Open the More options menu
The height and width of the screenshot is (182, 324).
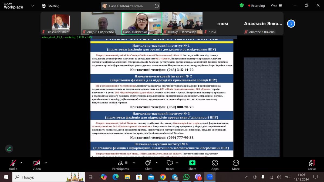(x=236, y=165)
